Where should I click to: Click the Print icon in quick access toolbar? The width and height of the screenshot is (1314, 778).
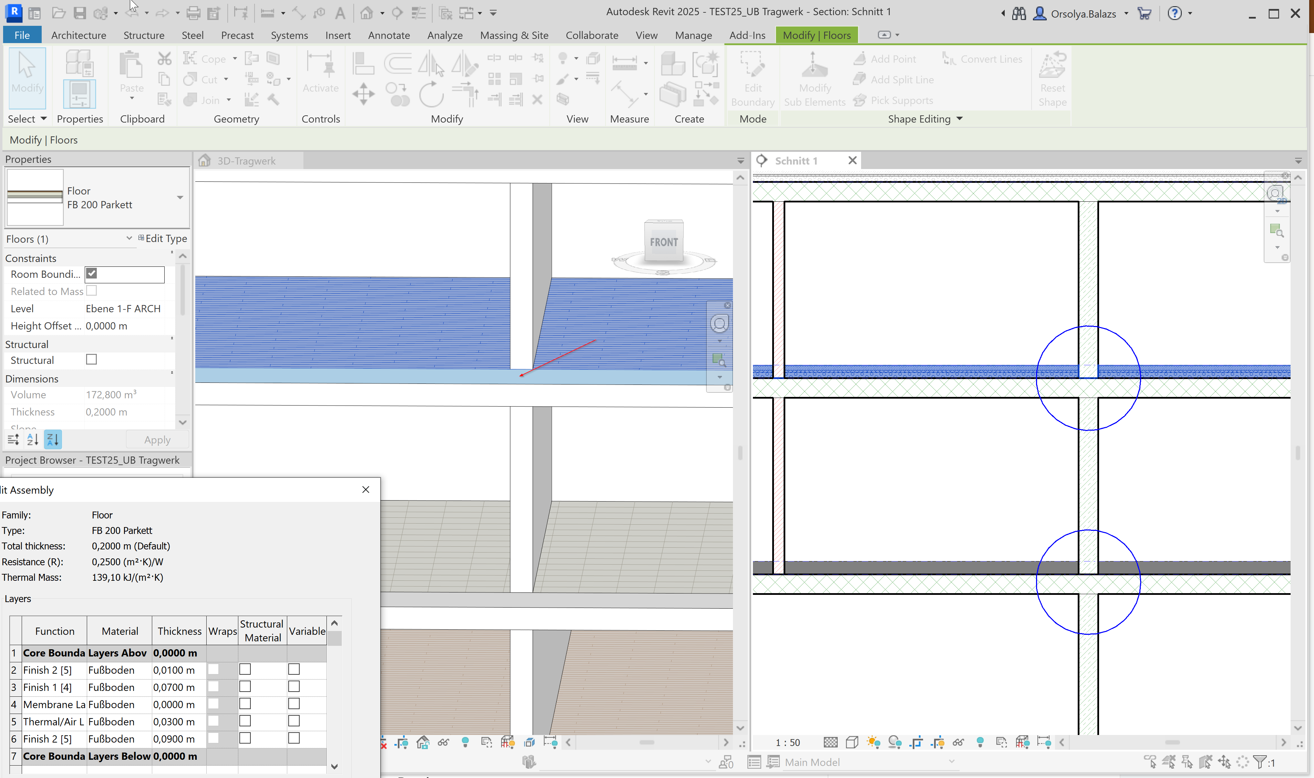click(193, 13)
